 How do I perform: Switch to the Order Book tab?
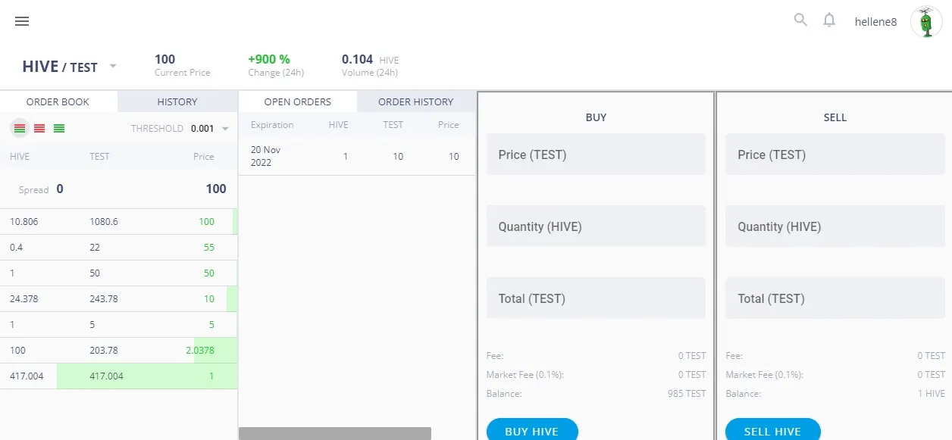coord(58,101)
